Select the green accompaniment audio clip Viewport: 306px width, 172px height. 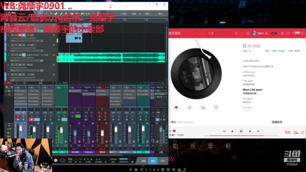click(x=112, y=57)
